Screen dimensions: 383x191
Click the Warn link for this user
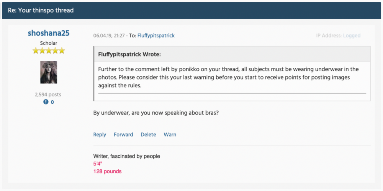click(170, 135)
